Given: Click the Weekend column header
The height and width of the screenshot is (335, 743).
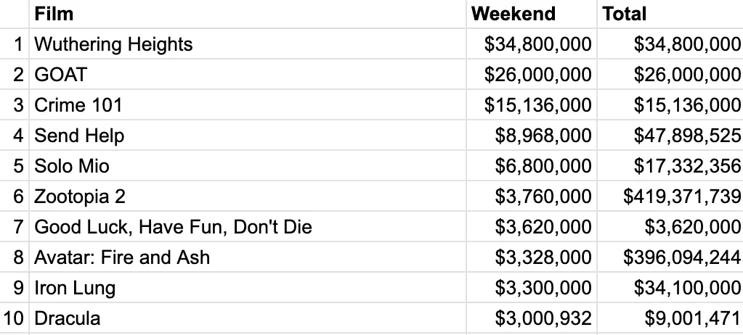Looking at the screenshot, I should 513,14.
